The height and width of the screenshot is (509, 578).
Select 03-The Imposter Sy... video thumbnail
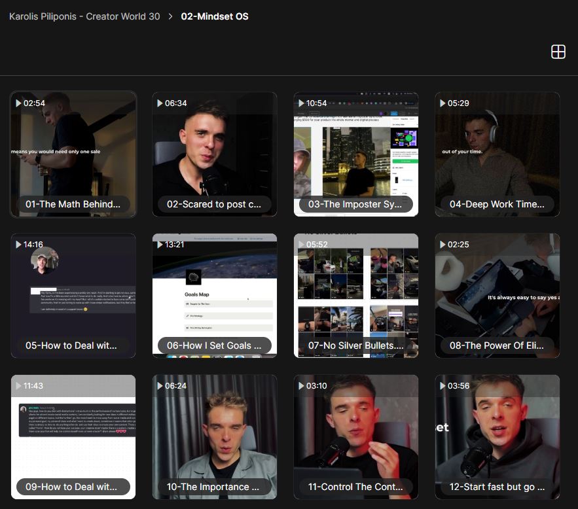(355, 154)
